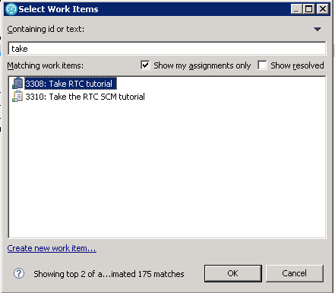Image resolution: width=335 pixels, height=293 pixels.
Task: Click the Select Work Items title bar icon
Action: (11, 9)
